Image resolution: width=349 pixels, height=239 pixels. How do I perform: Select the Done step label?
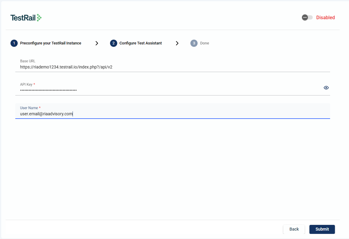pos(204,43)
